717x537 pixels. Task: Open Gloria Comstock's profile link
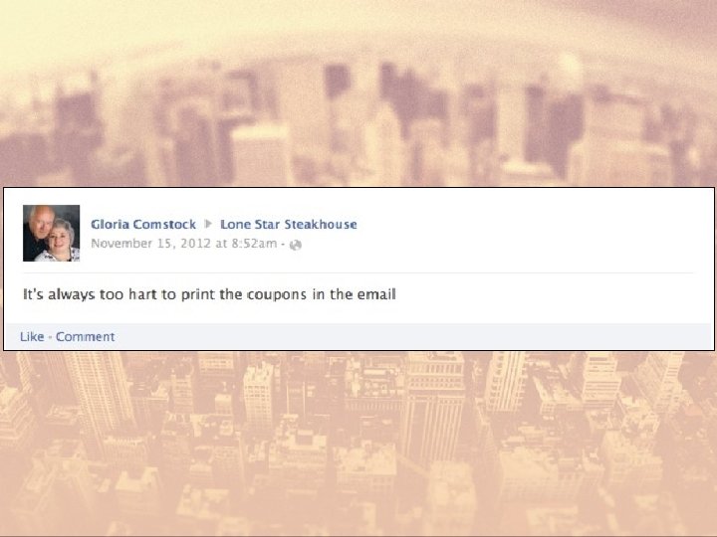click(143, 224)
